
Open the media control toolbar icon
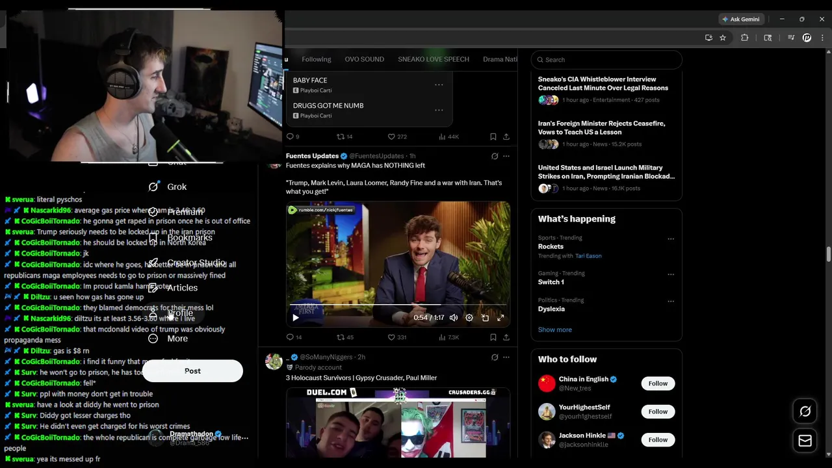(791, 38)
